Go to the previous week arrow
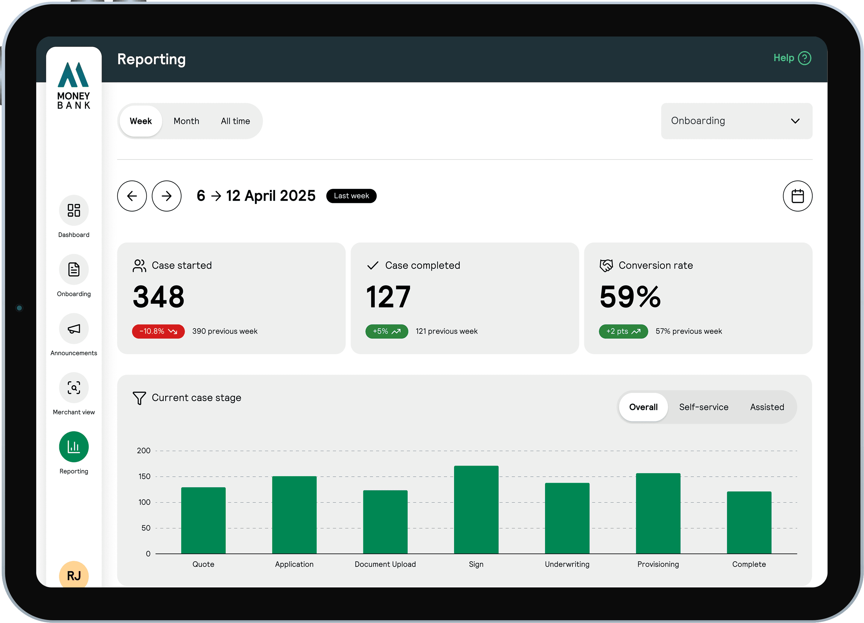The height and width of the screenshot is (623, 864). pyautogui.click(x=132, y=196)
